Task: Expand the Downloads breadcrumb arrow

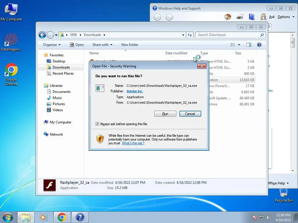Action: 104,35
